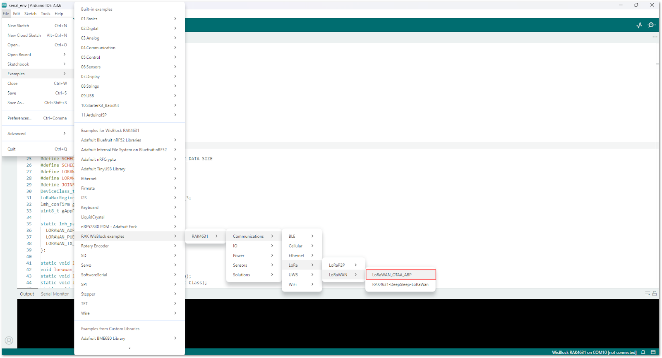The width and height of the screenshot is (662, 358).
Task: Open the Help menu
Action: (59, 14)
